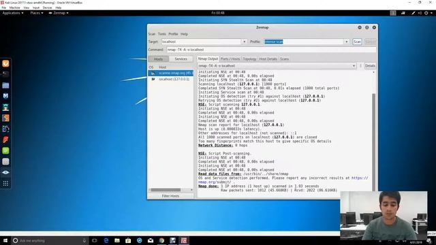The width and height of the screenshot is (436, 245).
Task: Open the Scan menu in Zenmap
Action: (x=151, y=34)
